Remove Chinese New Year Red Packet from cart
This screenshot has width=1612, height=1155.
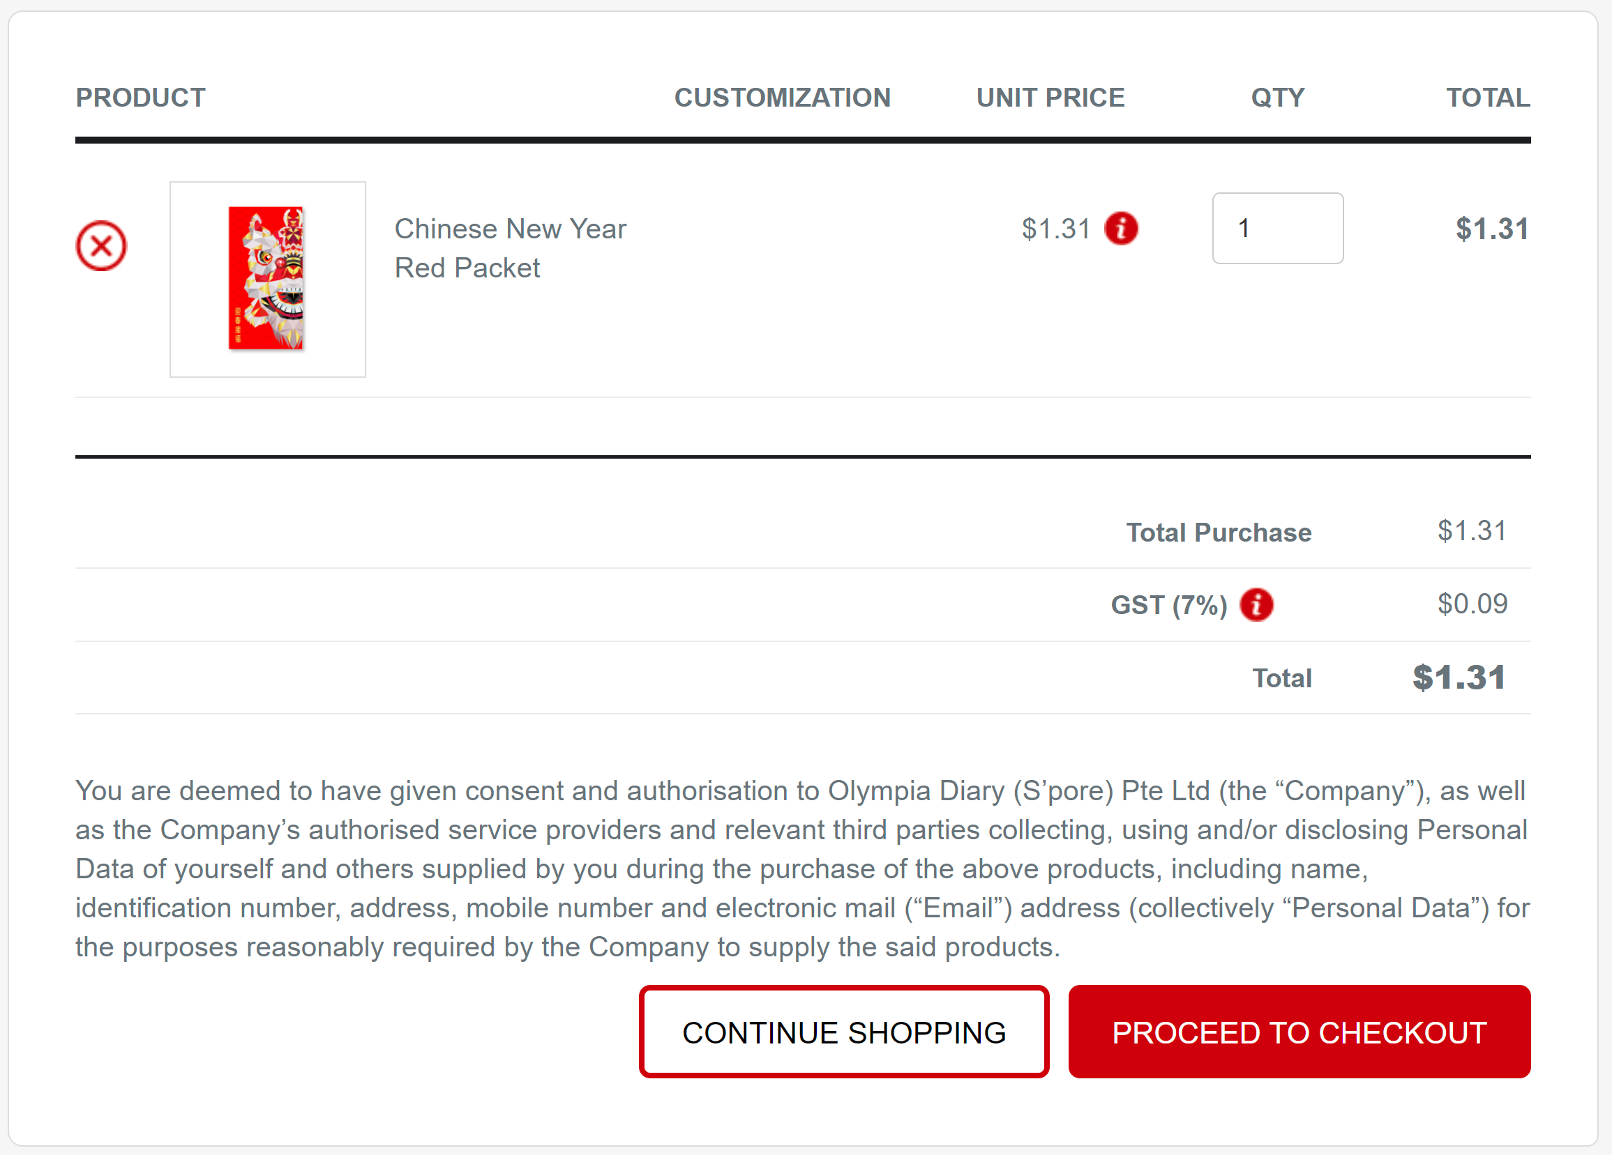(x=101, y=246)
